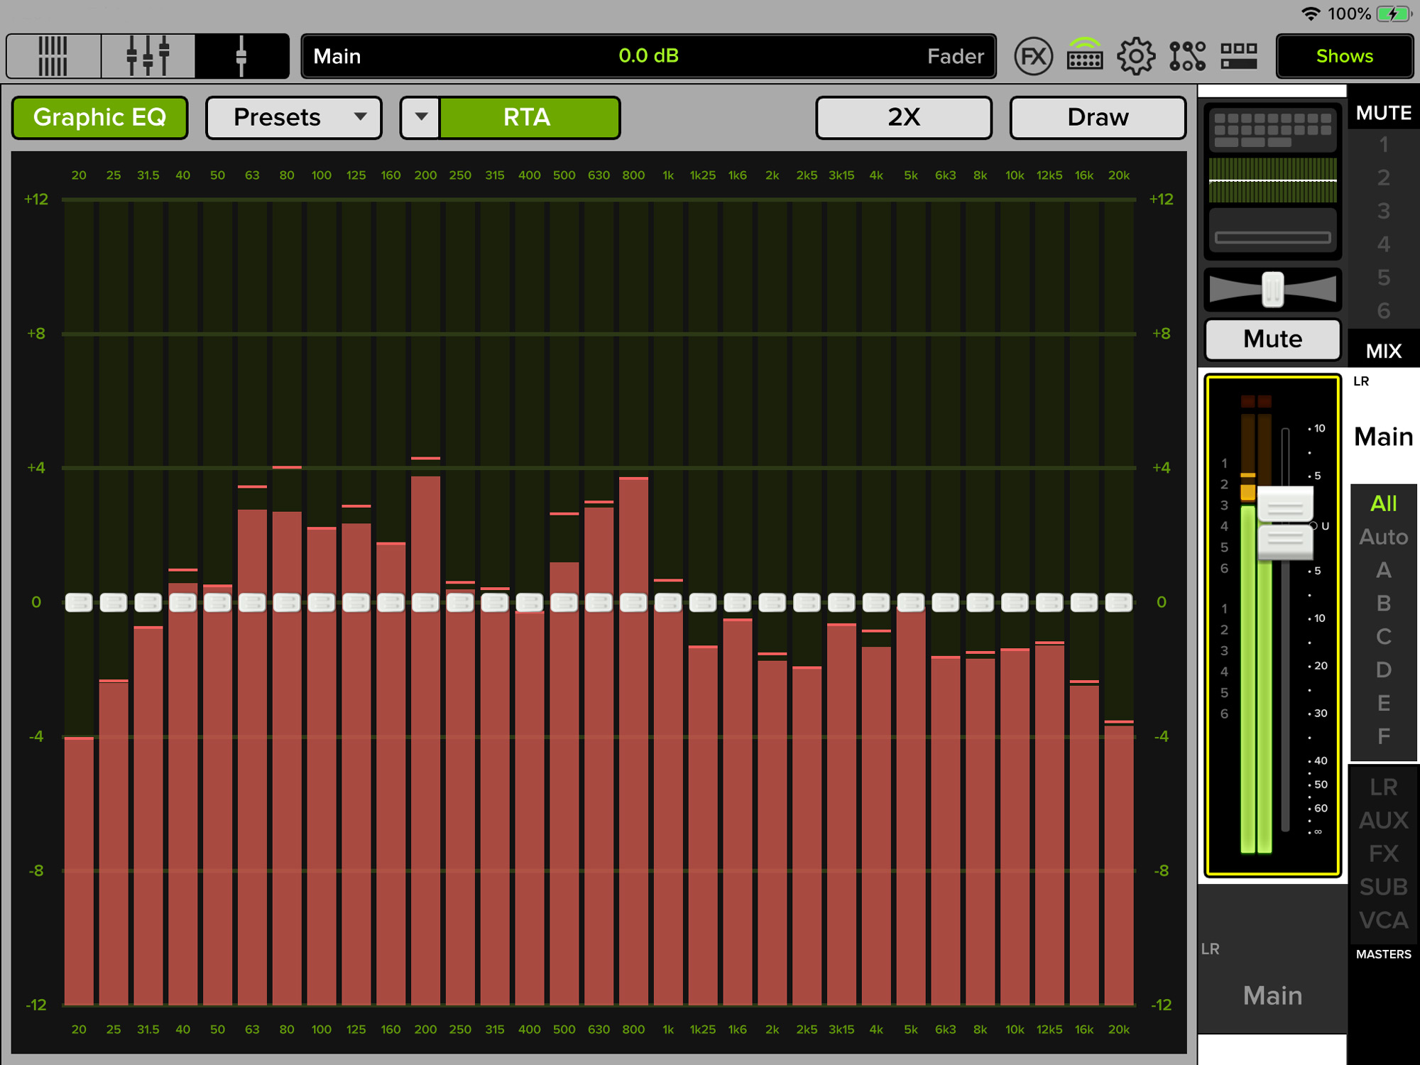This screenshot has height=1065, width=1420.
Task: Click the Main fader handle
Action: click(1285, 524)
